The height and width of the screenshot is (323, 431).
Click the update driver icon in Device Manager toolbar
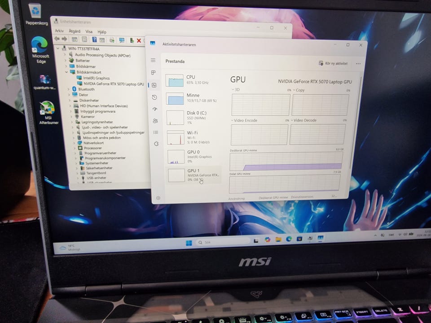click(x=132, y=41)
